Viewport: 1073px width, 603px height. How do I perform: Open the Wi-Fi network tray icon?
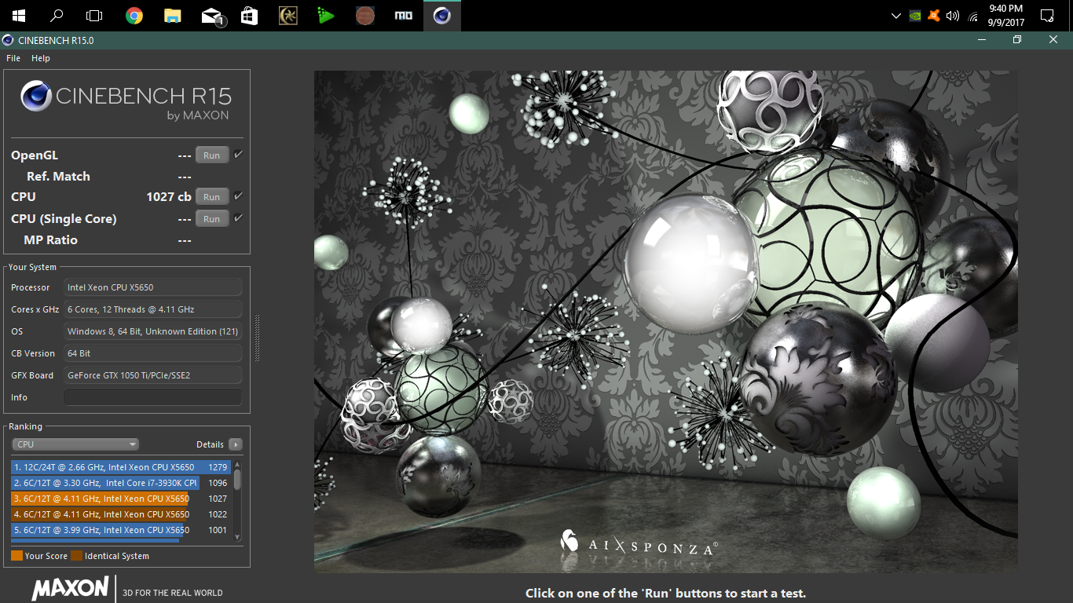coord(973,16)
